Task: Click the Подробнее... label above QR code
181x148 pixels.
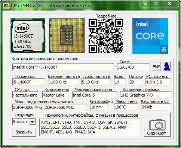Action: tap(108, 16)
